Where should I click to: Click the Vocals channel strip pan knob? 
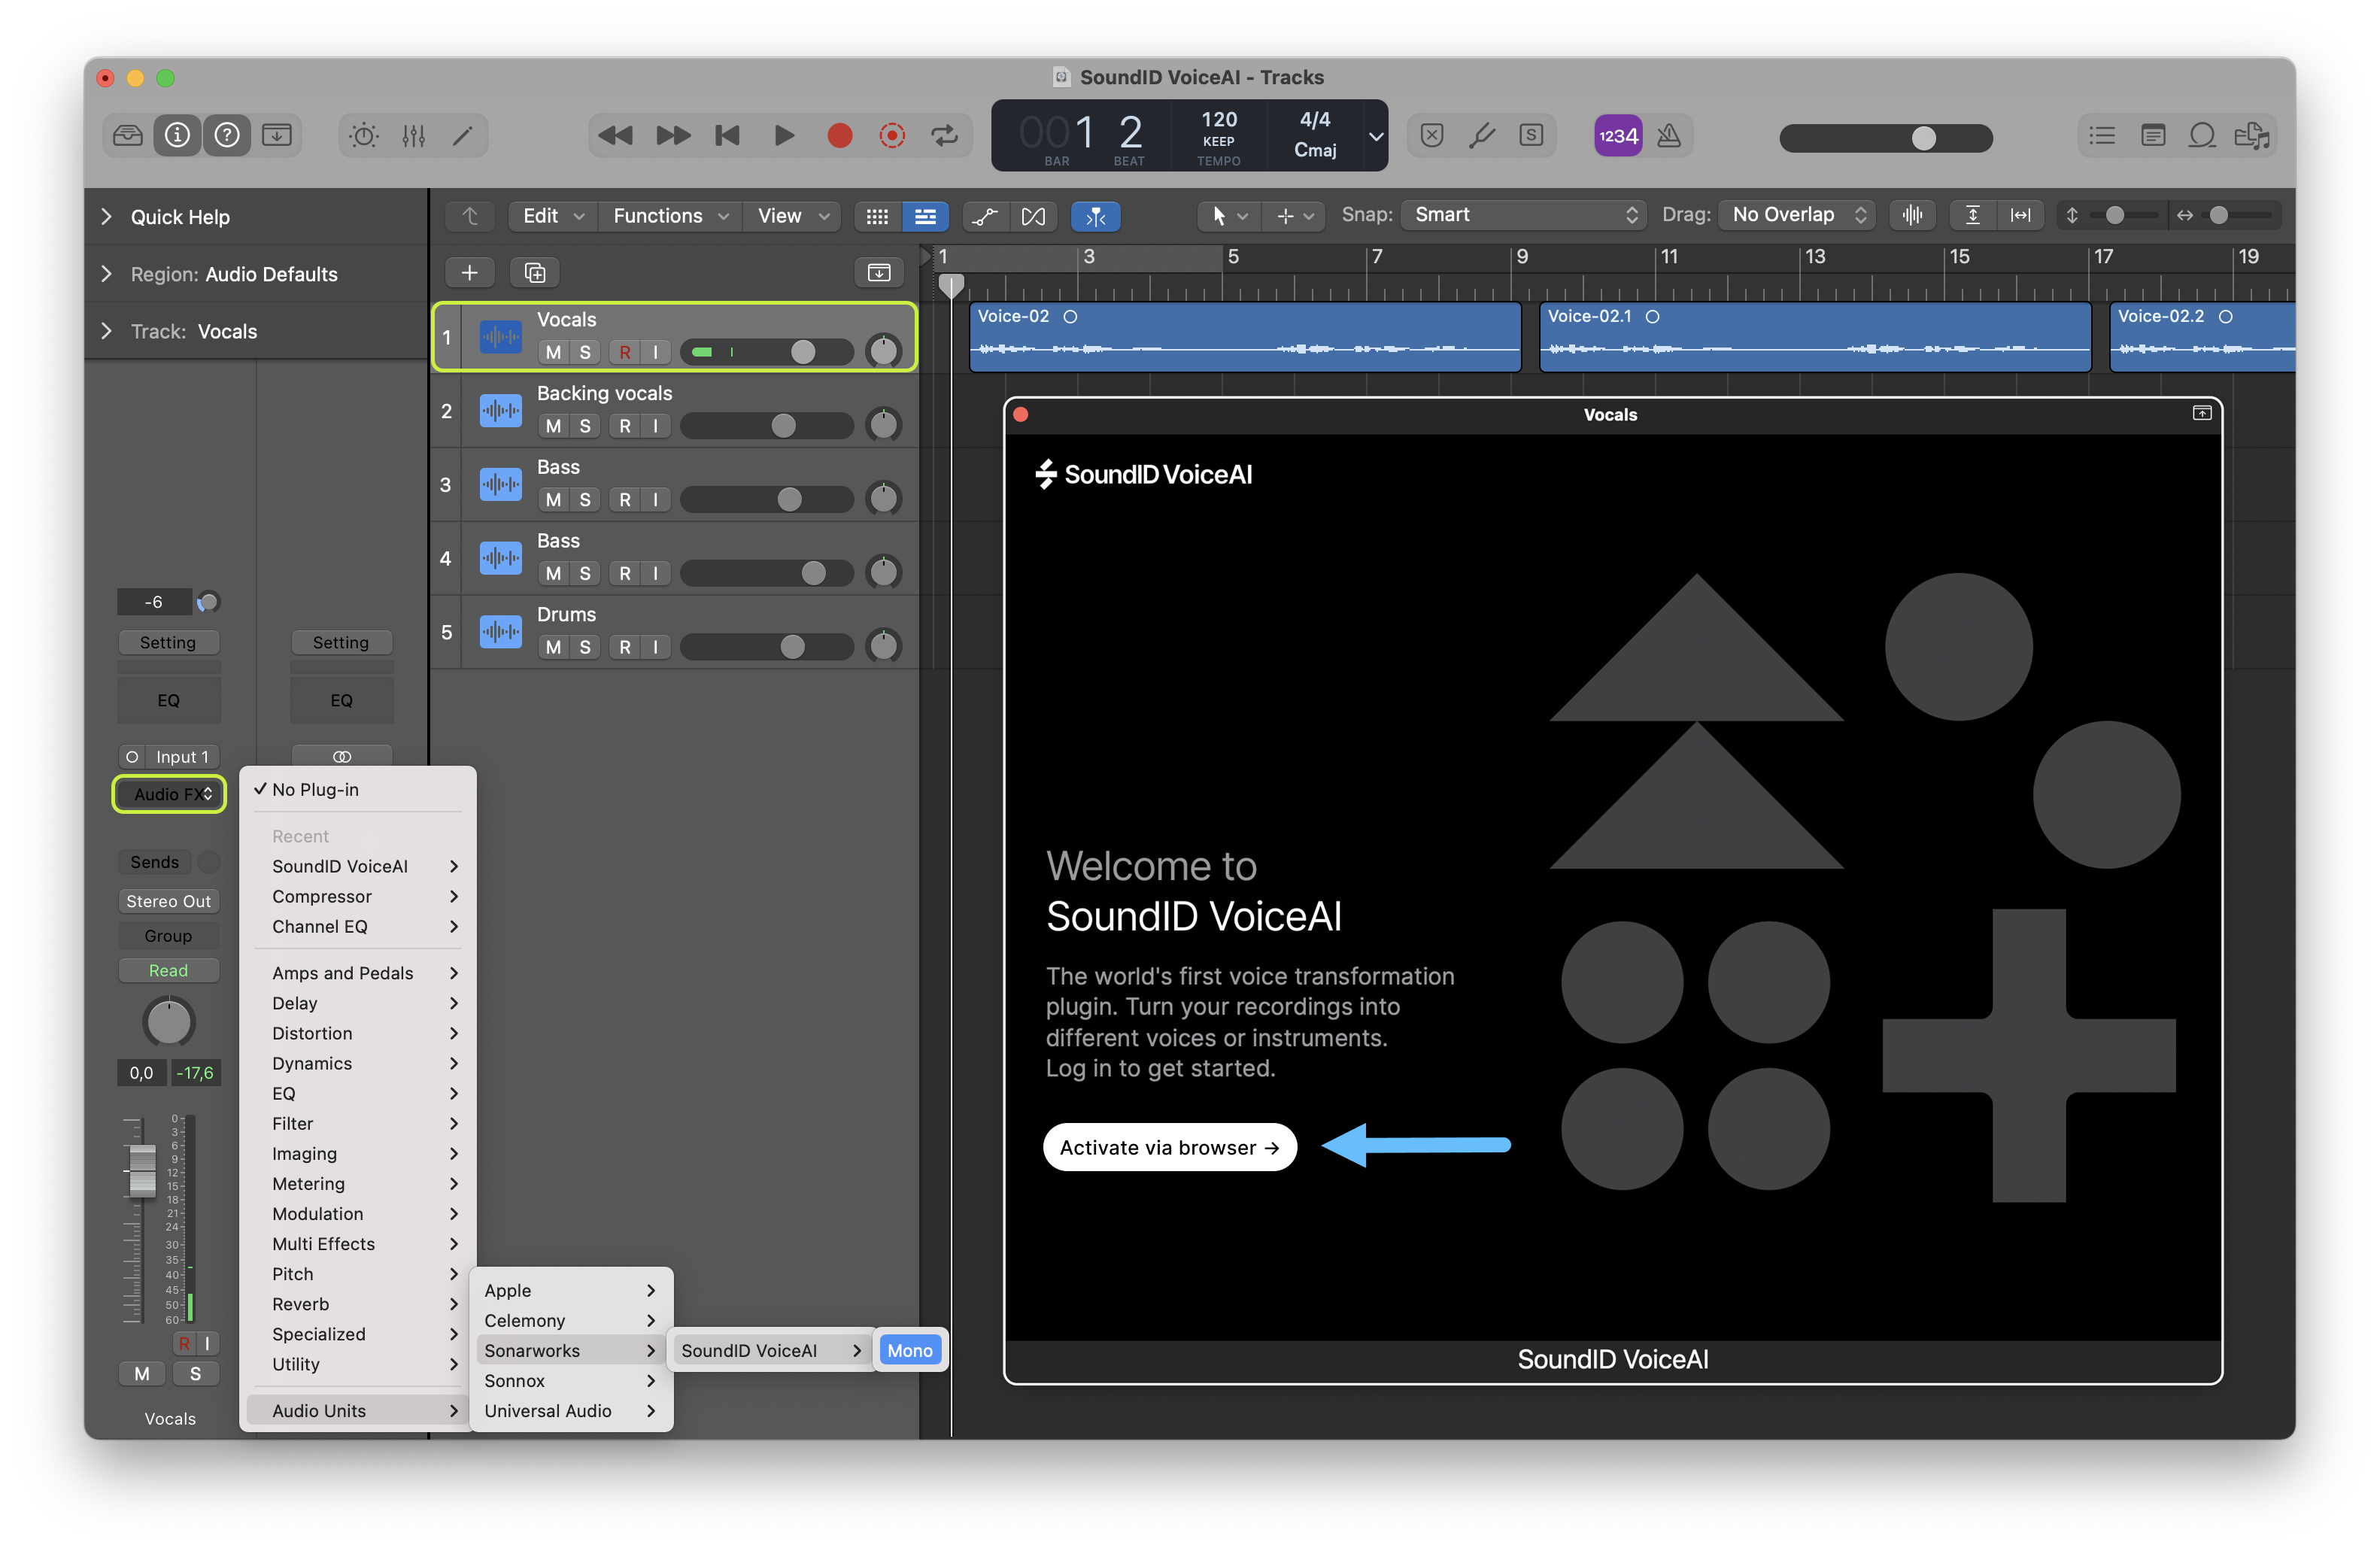pyautogui.click(x=168, y=1022)
